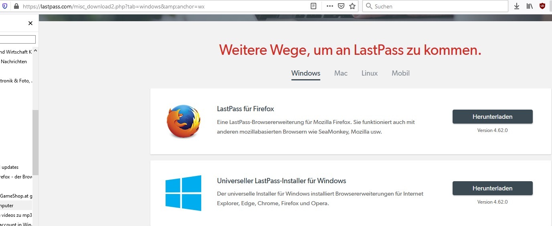Select the Windows tab
Image resolution: width=552 pixels, height=226 pixels.
(x=306, y=74)
